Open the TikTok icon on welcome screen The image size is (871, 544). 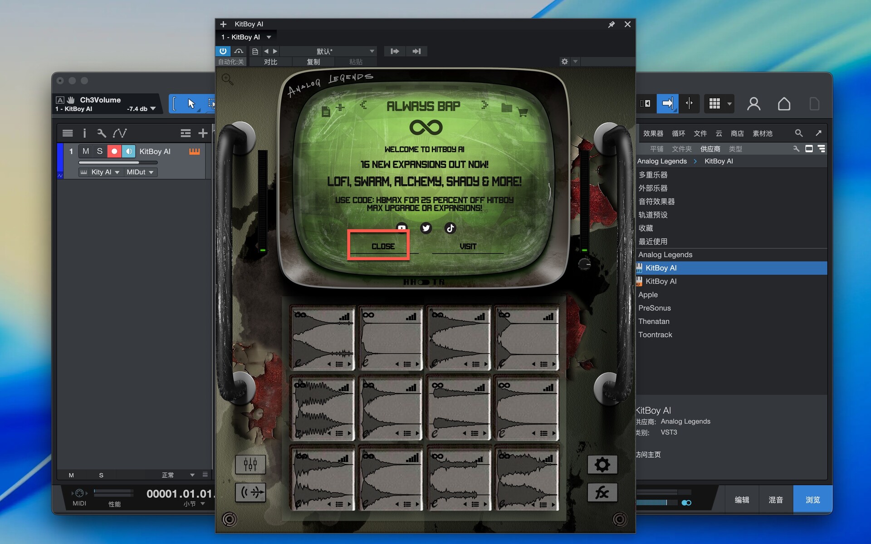pyautogui.click(x=450, y=228)
